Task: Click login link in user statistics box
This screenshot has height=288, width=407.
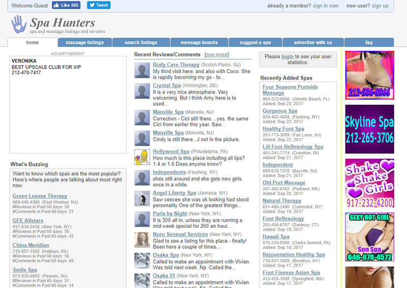Action: tap(287, 56)
